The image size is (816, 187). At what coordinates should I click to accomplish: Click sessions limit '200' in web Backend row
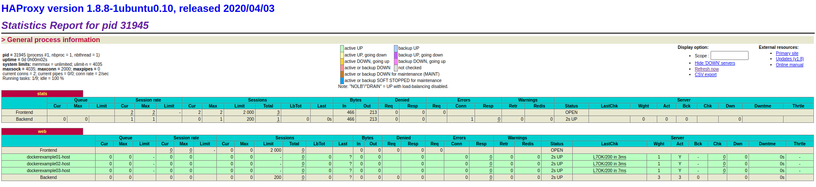click(278, 177)
